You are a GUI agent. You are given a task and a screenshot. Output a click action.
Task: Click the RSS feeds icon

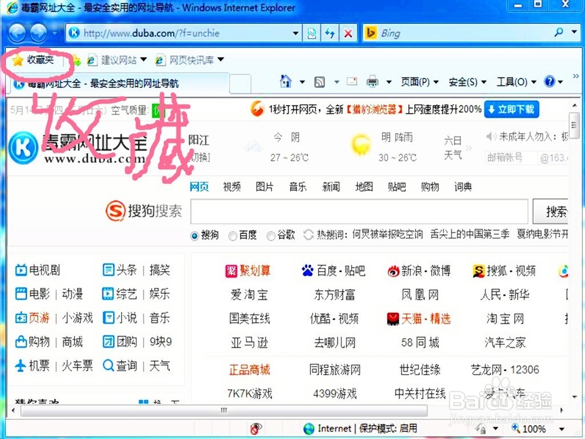pyautogui.click(x=320, y=82)
